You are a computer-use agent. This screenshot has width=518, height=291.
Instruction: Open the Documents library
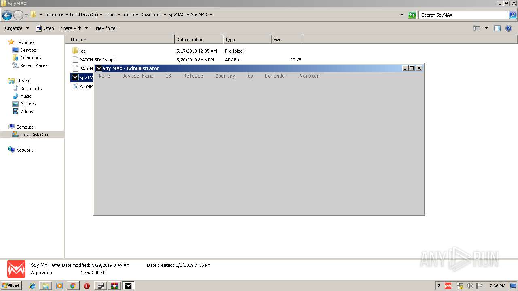[x=31, y=89]
